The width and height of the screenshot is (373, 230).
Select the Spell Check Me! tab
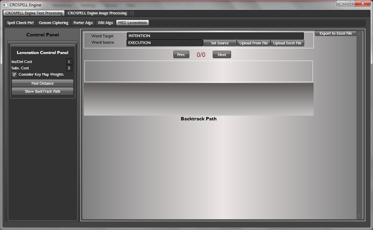[x=20, y=23]
